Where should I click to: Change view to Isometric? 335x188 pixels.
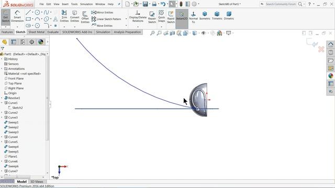pos(205,16)
